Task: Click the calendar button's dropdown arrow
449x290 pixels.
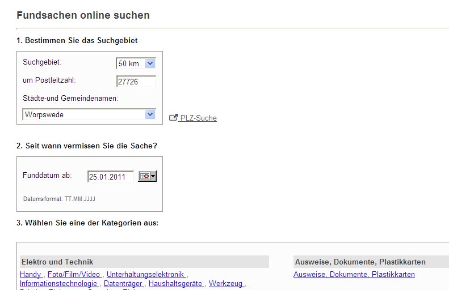Action: pyautogui.click(x=153, y=176)
